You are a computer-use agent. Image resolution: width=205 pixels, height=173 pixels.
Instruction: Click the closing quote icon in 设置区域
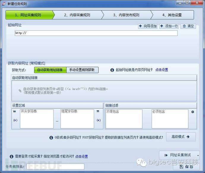click(98, 111)
